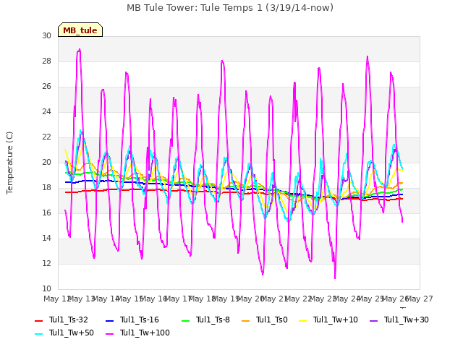Click the y-axis tick label 14
This screenshot has height=347, width=463.
[x=46, y=238]
